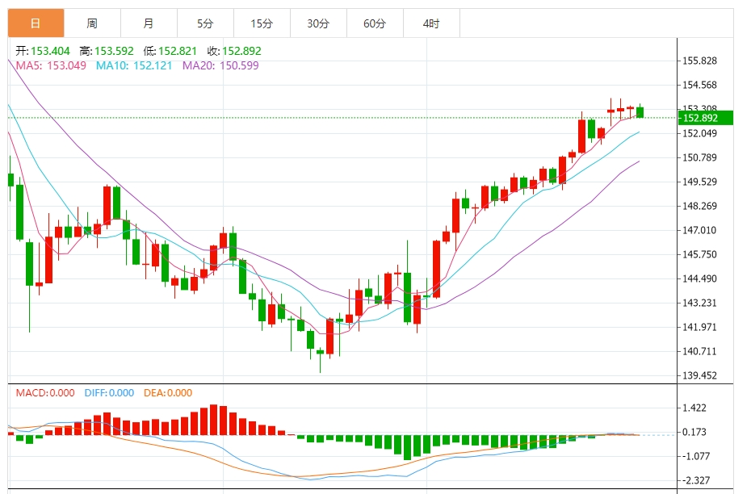
Task: Switch to the 月 monthly tab
Action: 149,23
